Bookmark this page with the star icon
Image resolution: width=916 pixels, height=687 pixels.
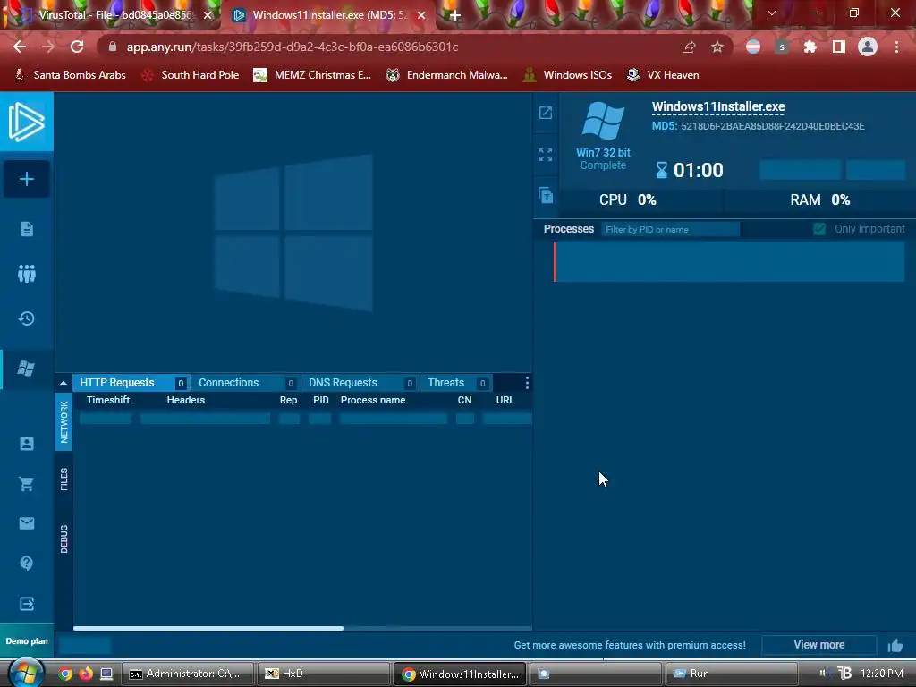(717, 47)
